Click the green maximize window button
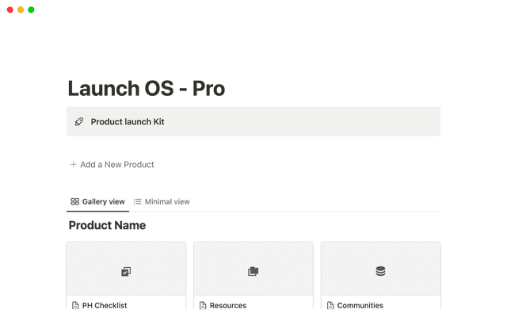Viewport: 507px width, 317px height. (31, 10)
